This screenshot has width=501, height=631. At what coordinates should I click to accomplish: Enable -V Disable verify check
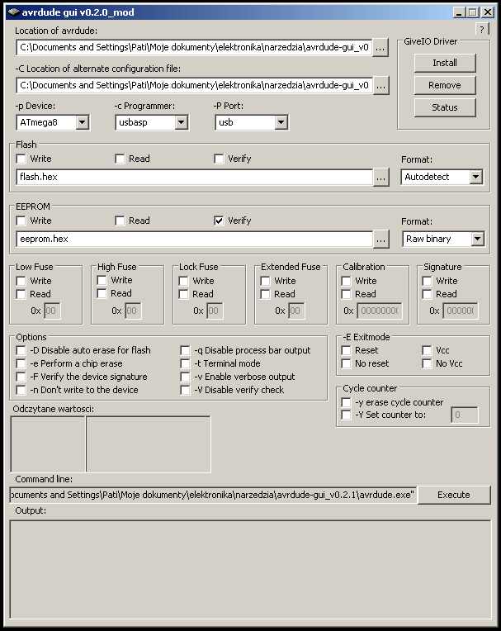(186, 390)
